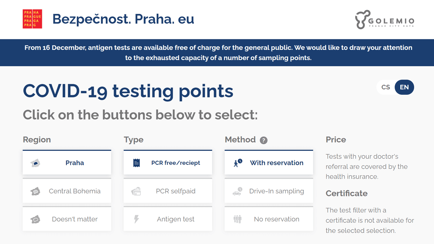434x244 pixels.
Task: Select Praha as the region
Action: [75, 163]
